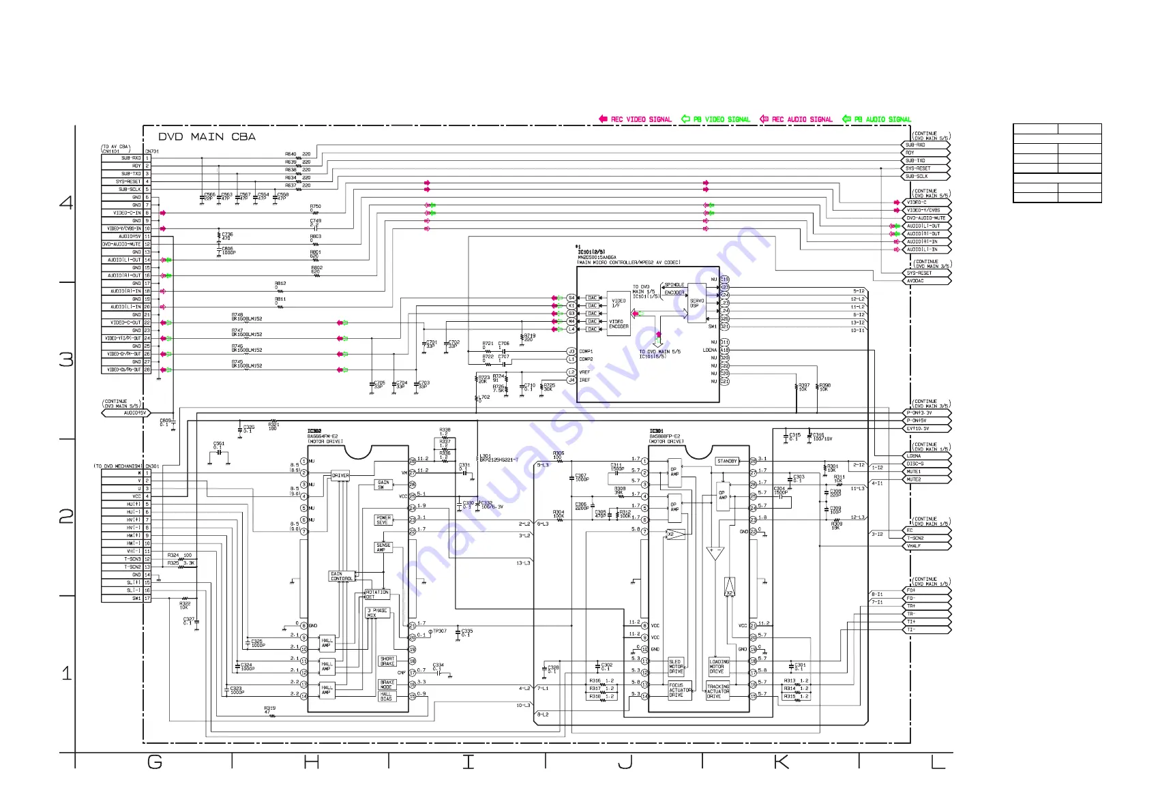The image size is (1160, 812).
Task: Click the LDENA output connector tag
Action: pos(927,456)
